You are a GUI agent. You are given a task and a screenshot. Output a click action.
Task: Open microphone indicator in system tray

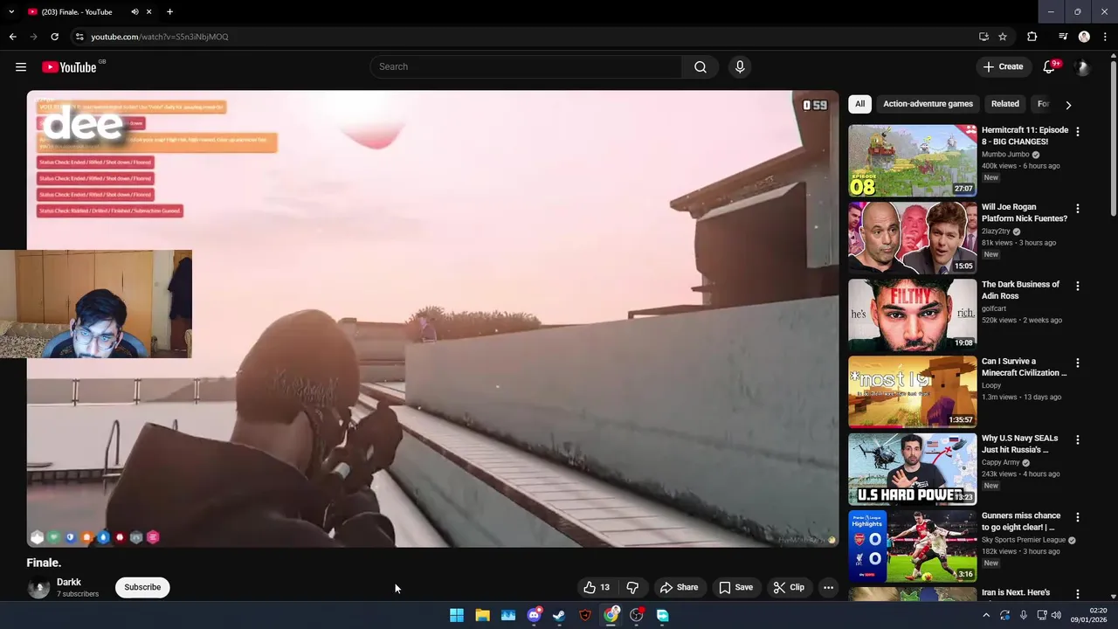(x=1023, y=616)
